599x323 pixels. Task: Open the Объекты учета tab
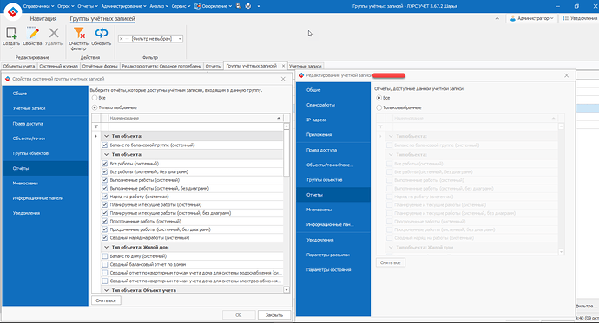point(19,66)
